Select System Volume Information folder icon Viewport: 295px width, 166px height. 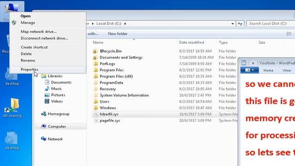click(x=95, y=95)
